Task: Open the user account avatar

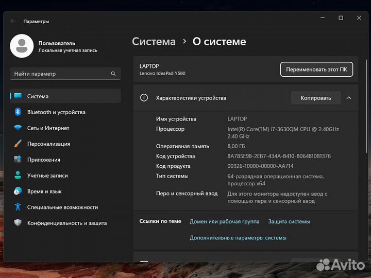Action: coord(22,46)
